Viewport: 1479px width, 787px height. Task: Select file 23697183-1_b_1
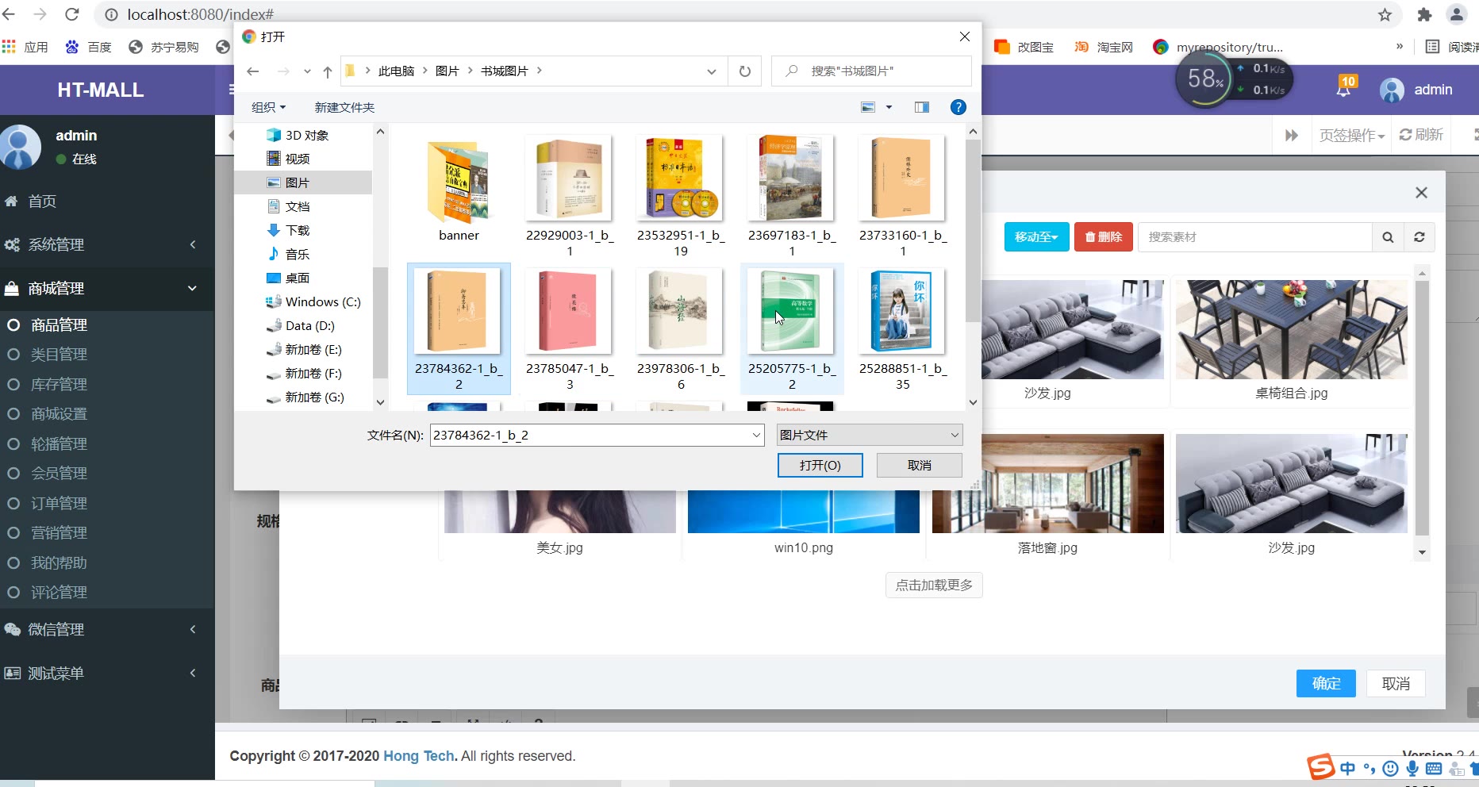coord(792,195)
